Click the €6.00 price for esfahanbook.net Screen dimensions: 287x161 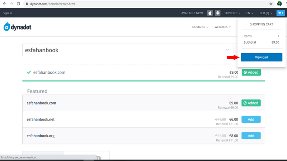[234, 119]
